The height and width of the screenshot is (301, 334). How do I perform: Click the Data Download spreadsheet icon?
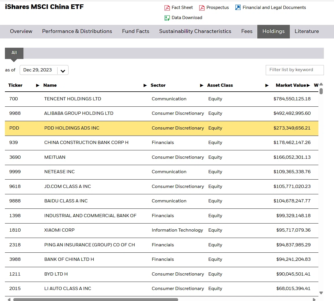point(167,18)
